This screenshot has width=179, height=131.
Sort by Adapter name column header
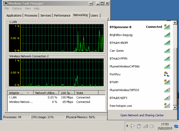(21, 93)
